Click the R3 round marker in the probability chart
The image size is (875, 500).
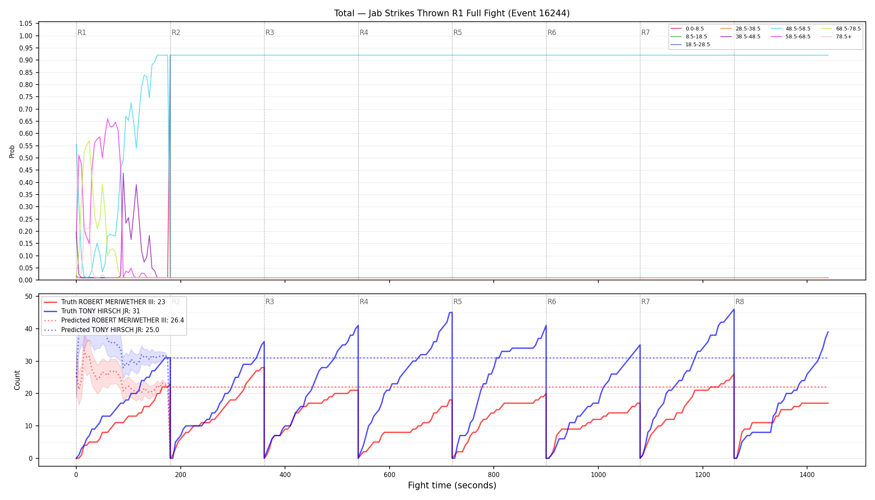270,32
